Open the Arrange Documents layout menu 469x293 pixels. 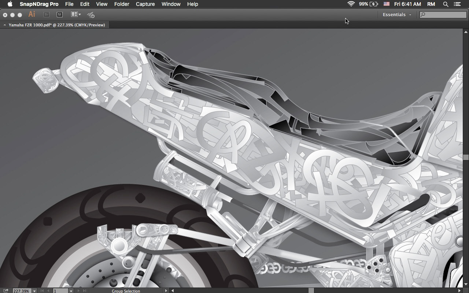(x=76, y=15)
